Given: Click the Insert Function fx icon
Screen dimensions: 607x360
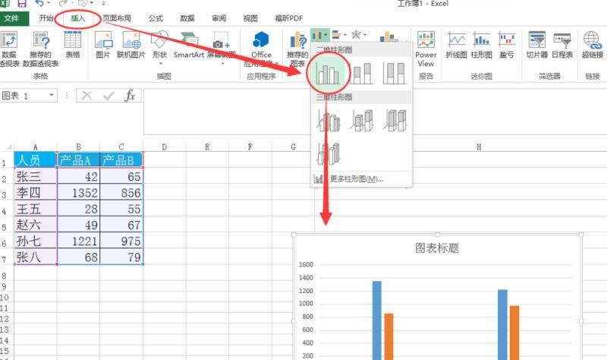Looking at the screenshot, I should [x=130, y=96].
